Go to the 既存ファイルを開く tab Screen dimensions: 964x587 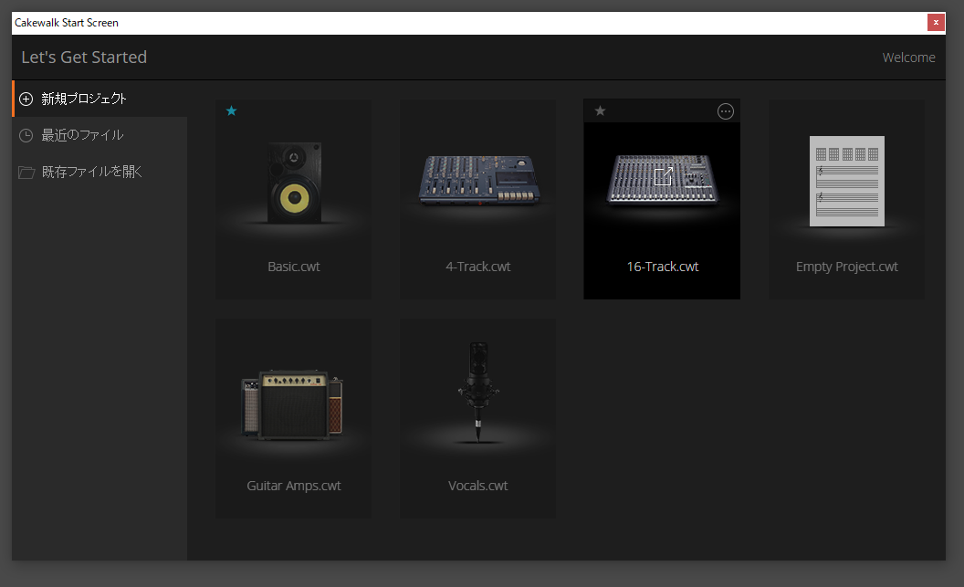click(x=100, y=173)
